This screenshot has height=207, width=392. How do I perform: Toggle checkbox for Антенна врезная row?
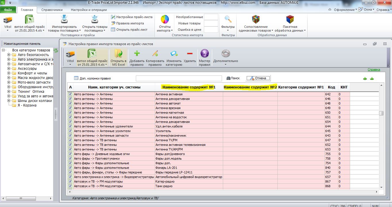[x=70, y=108]
